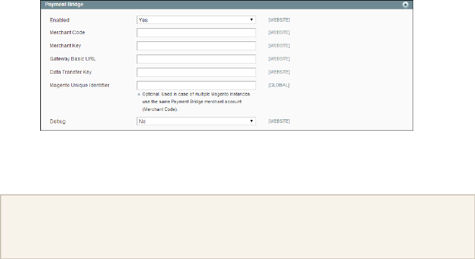Screen dimensions: 475x259
Task: Focus the Merchant Key text box
Action: (196, 46)
